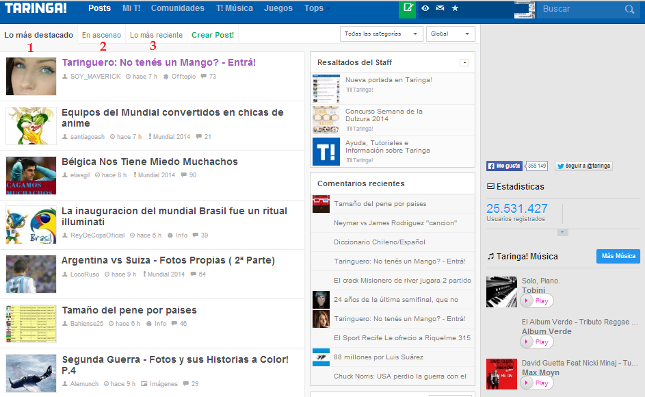This screenshot has width=645, height=397.
Task: Click the green create post pencil icon
Action: tap(407, 9)
